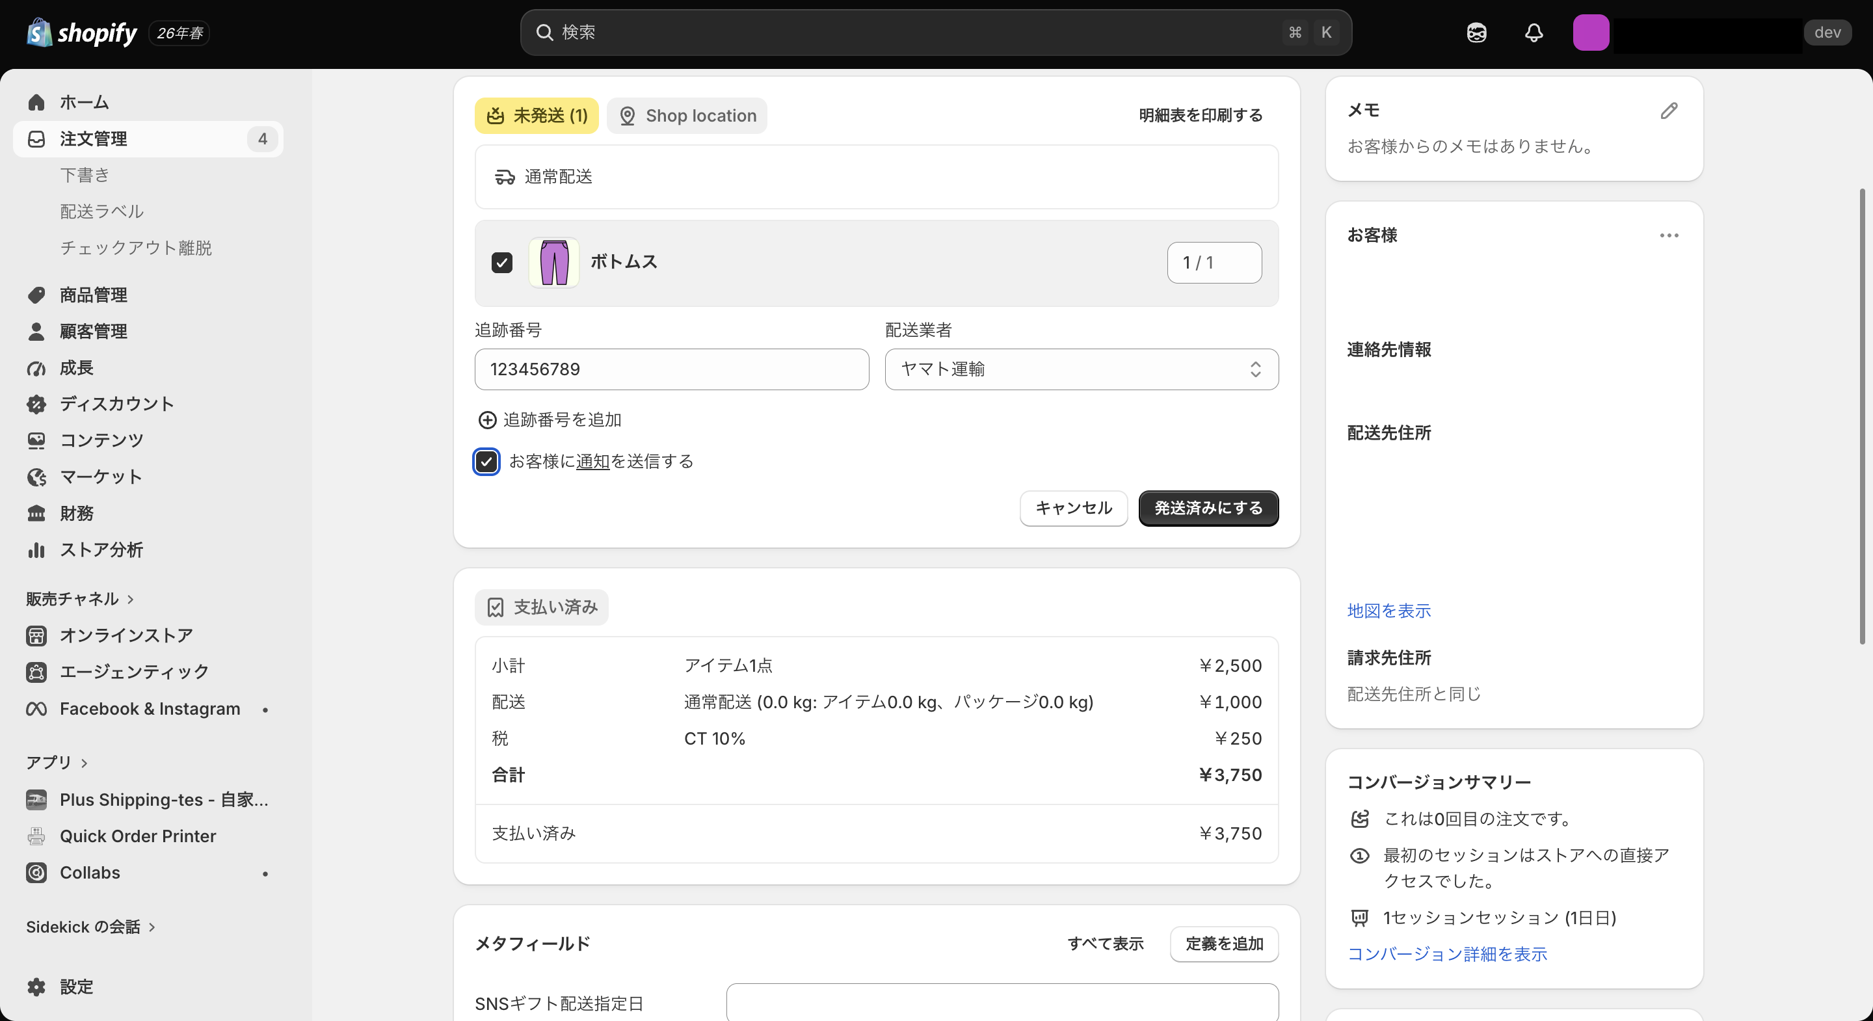Click the ディスカウント badge icon
The height and width of the screenshot is (1021, 1873).
point(36,404)
